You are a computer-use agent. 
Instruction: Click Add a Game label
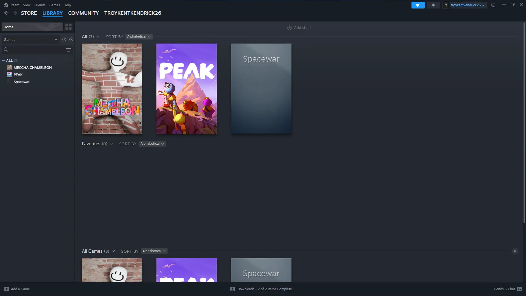pyautogui.click(x=20, y=289)
